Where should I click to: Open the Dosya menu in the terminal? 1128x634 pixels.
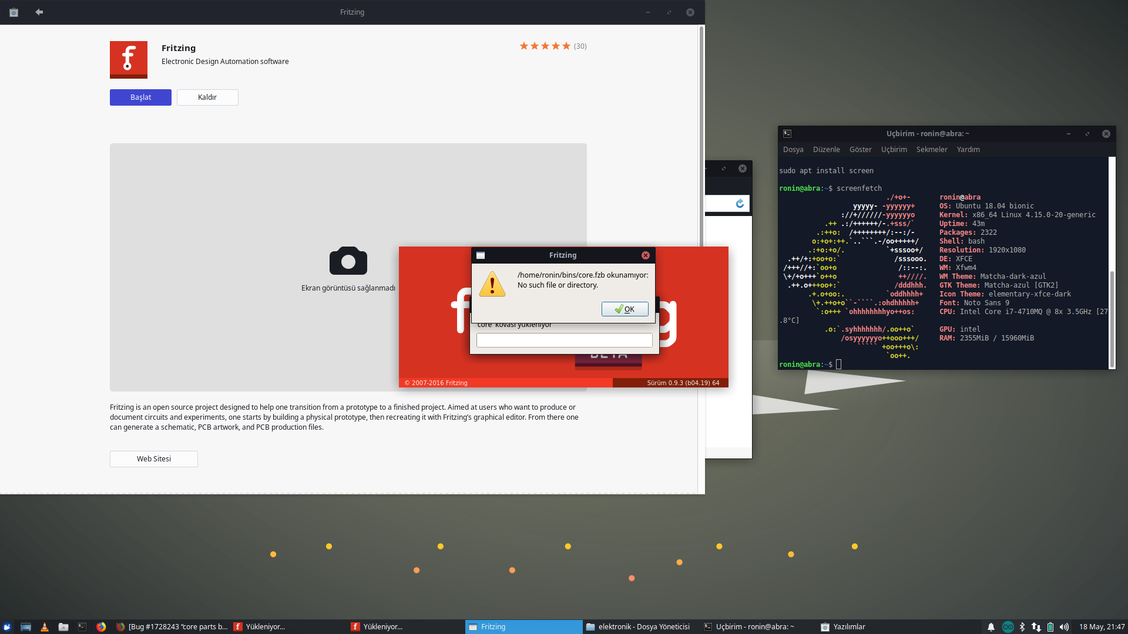(x=793, y=149)
